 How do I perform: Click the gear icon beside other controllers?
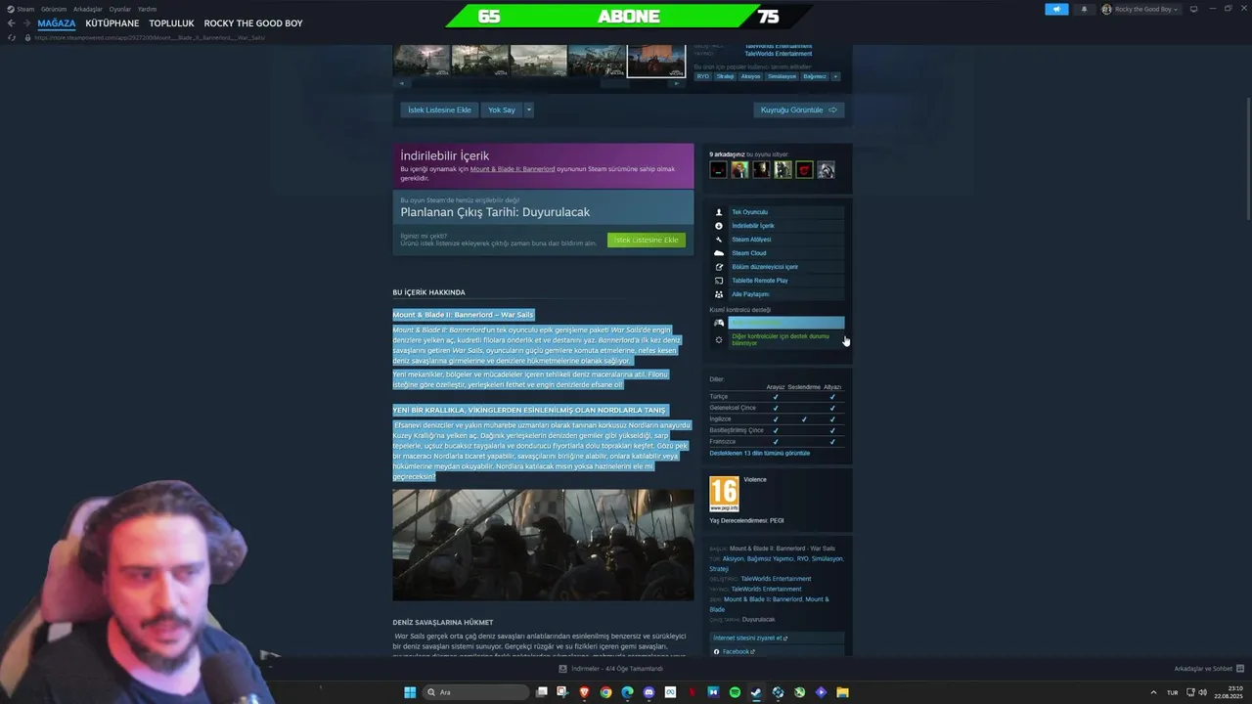719,339
